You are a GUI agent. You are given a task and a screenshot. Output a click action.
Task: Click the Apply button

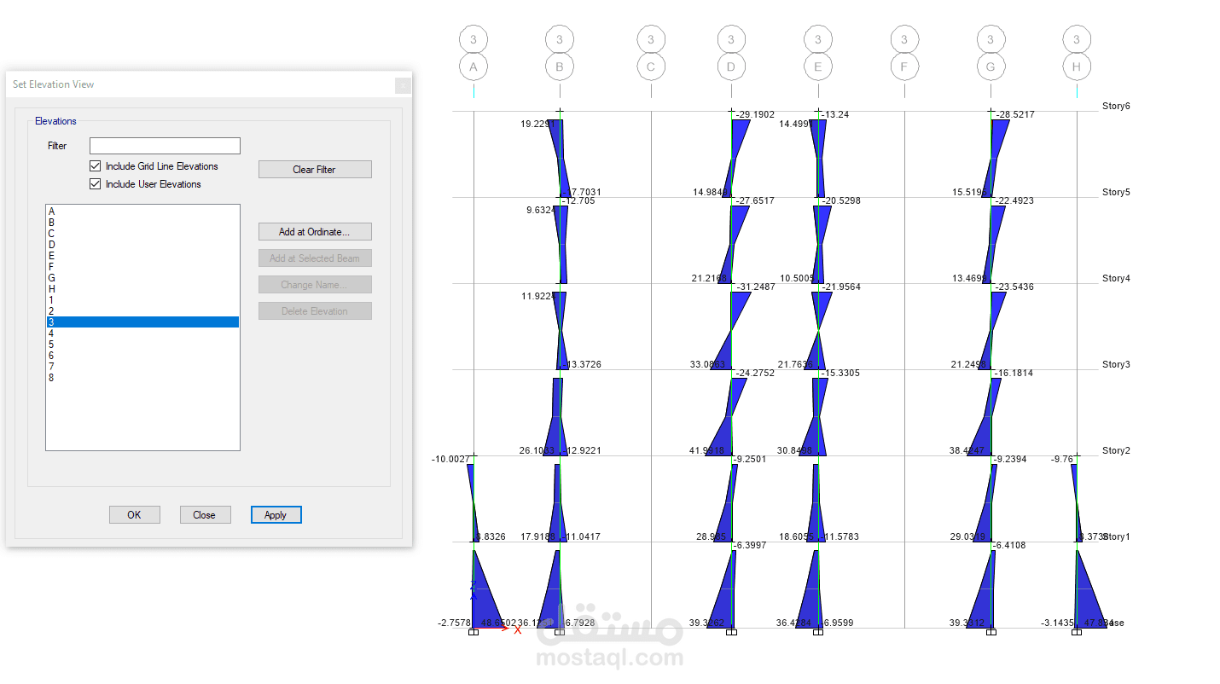coord(276,515)
